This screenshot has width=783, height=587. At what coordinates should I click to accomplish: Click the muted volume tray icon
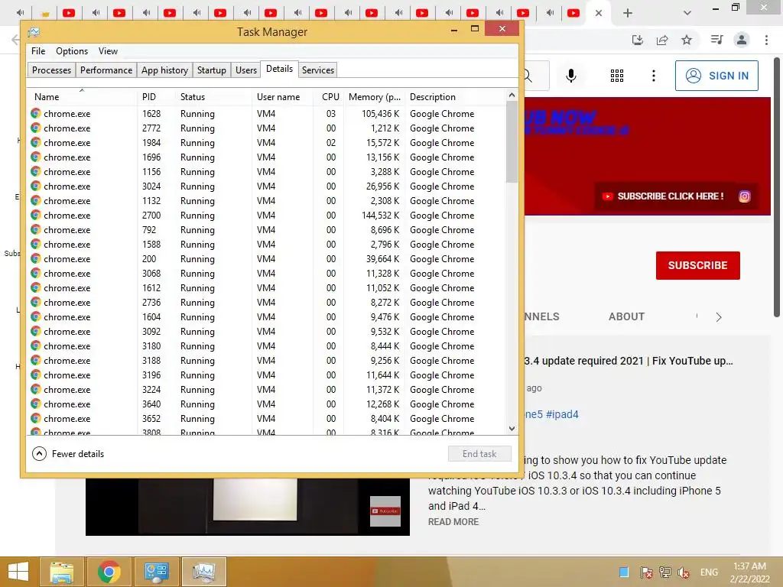pyautogui.click(x=684, y=572)
